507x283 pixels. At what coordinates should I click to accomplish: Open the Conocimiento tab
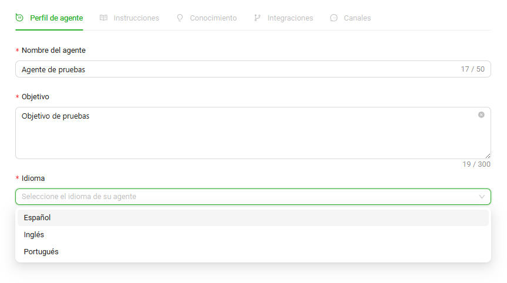[x=213, y=18]
